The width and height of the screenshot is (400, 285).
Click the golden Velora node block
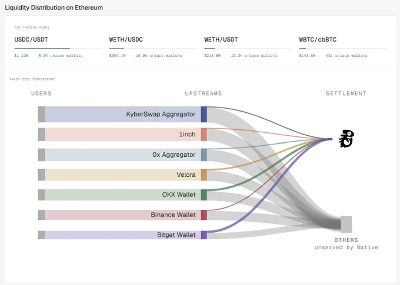pyautogui.click(x=204, y=175)
